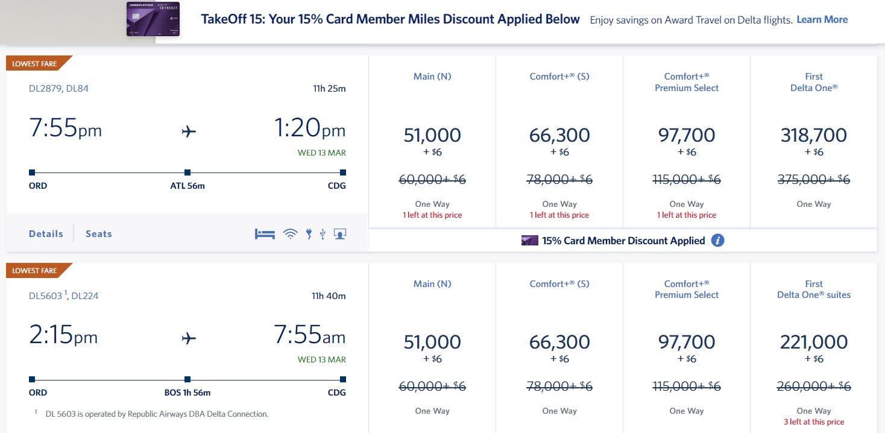Open the Learn More link
Screen dimensions: 885x433
point(822,19)
